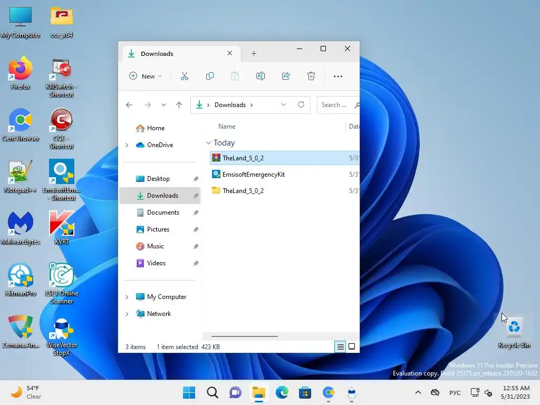Open Windows Start menu
Screen dimensions: 540x405
click(189, 392)
